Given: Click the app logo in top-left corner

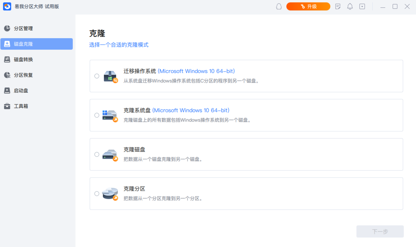Looking at the screenshot, I should click(x=7, y=6).
